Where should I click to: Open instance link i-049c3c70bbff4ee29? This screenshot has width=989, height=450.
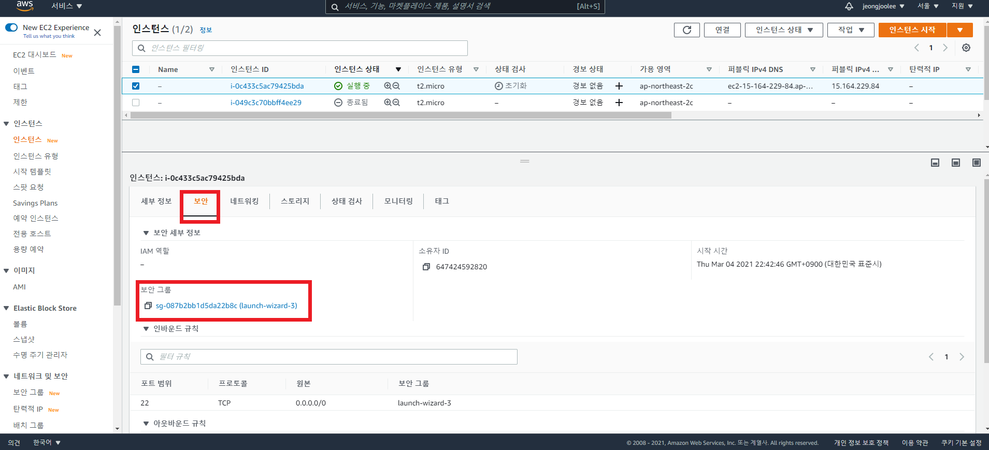click(266, 103)
